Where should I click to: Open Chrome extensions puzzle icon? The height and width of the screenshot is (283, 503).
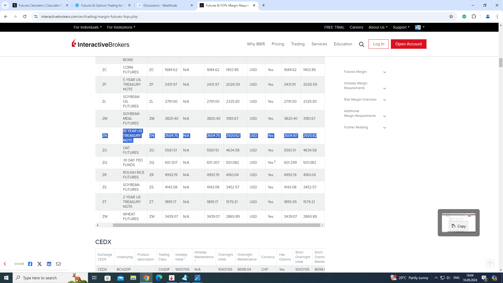(474, 17)
